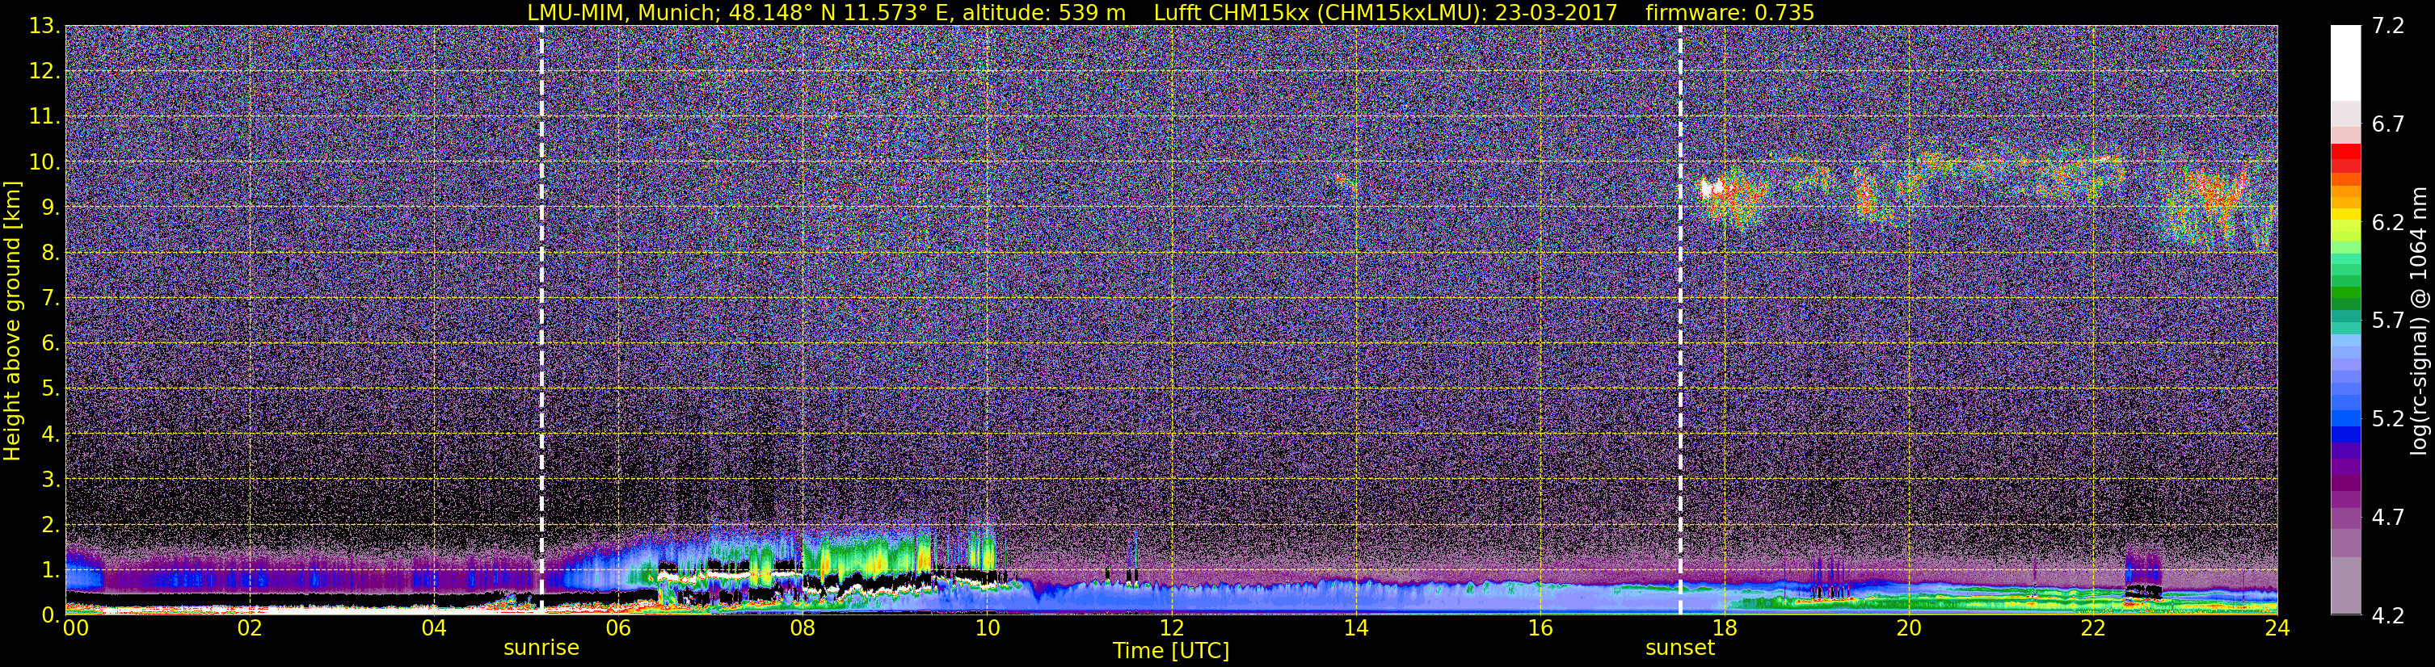Click time axis tick label '14'
This screenshot has width=2435, height=667.
(1355, 628)
